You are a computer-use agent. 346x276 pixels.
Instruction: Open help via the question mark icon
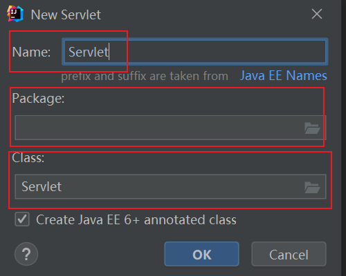pos(26,254)
